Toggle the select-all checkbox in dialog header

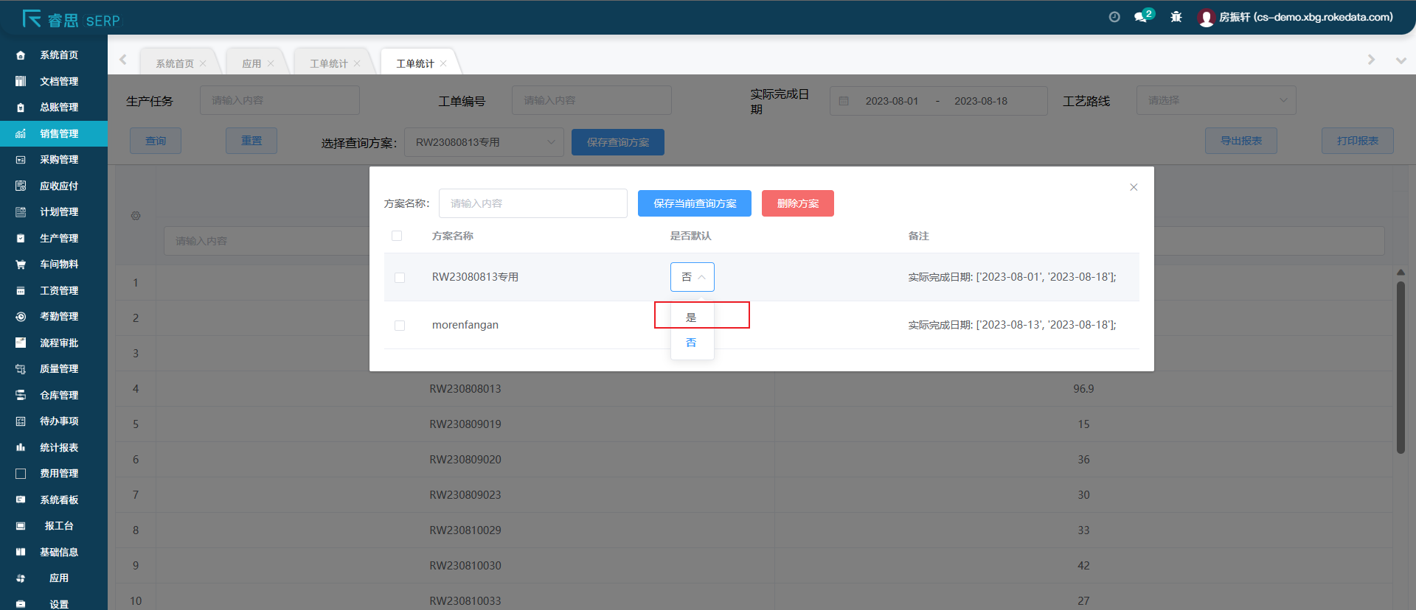(397, 236)
